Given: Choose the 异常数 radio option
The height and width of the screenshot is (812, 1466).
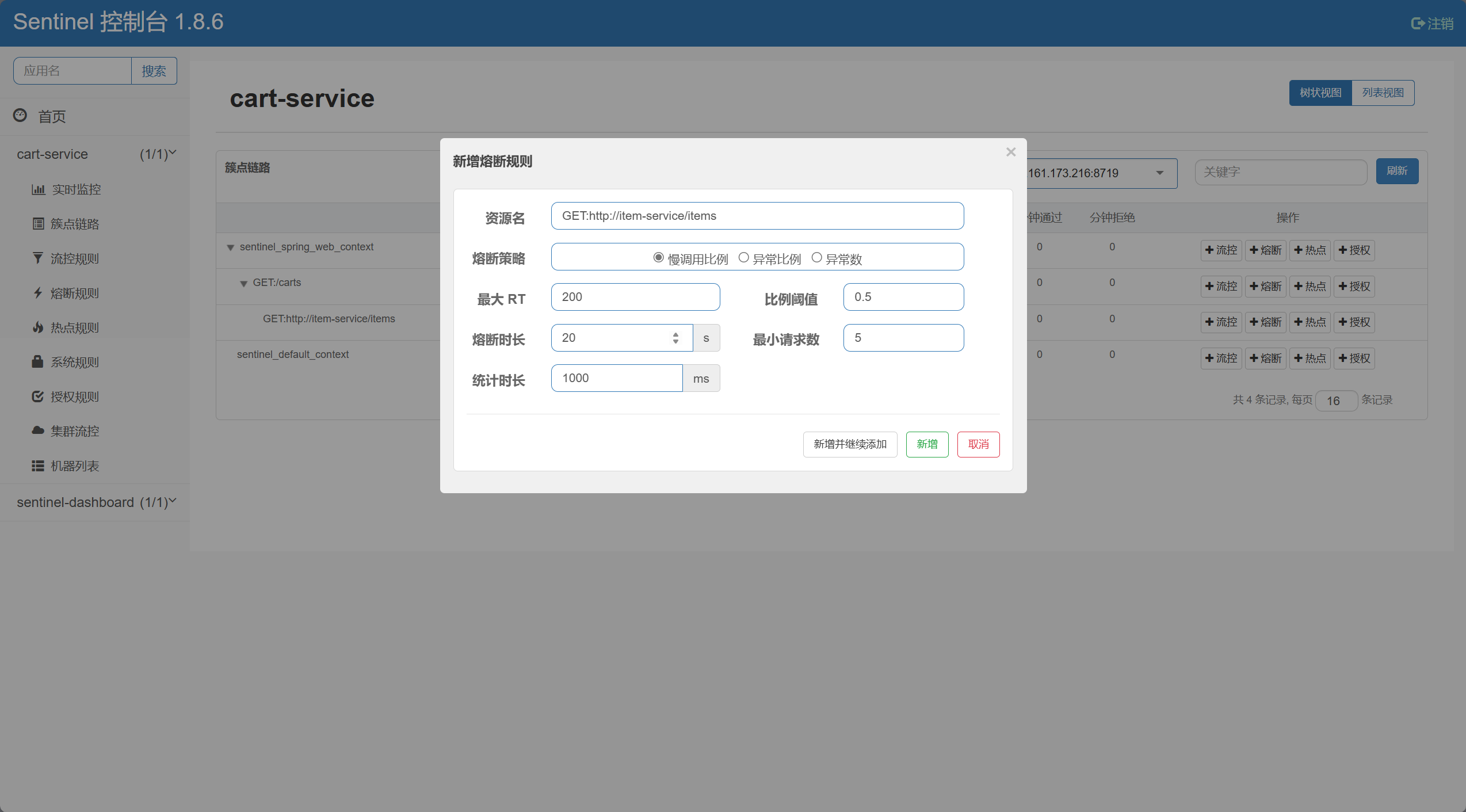Looking at the screenshot, I should (816, 258).
